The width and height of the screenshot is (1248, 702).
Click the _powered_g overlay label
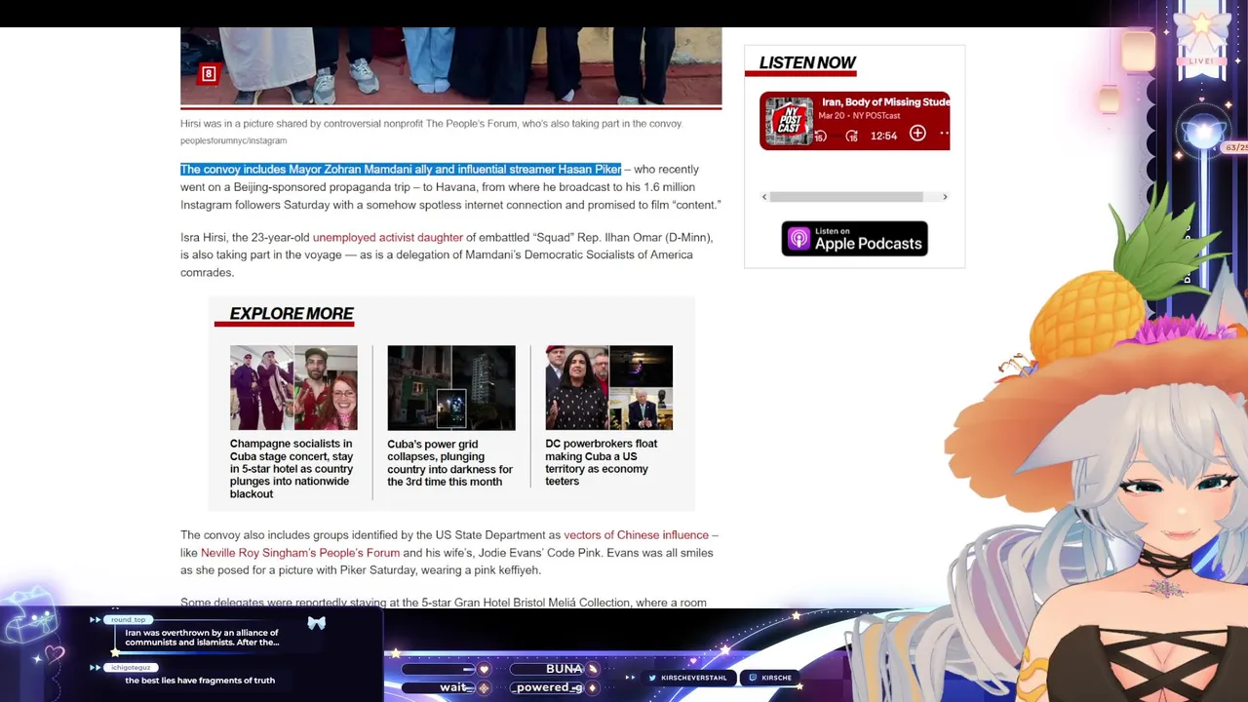(548, 687)
